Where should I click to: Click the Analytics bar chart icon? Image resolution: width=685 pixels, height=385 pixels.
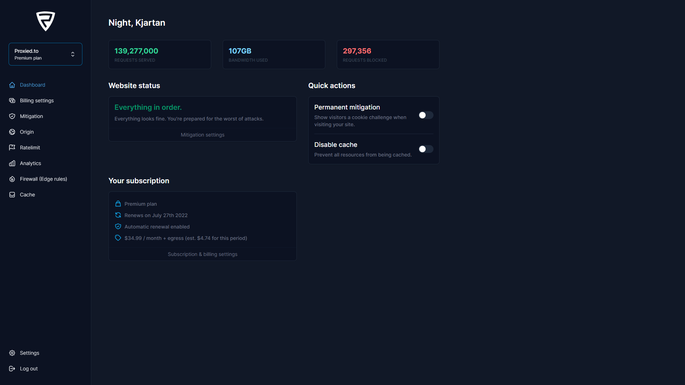click(12, 163)
